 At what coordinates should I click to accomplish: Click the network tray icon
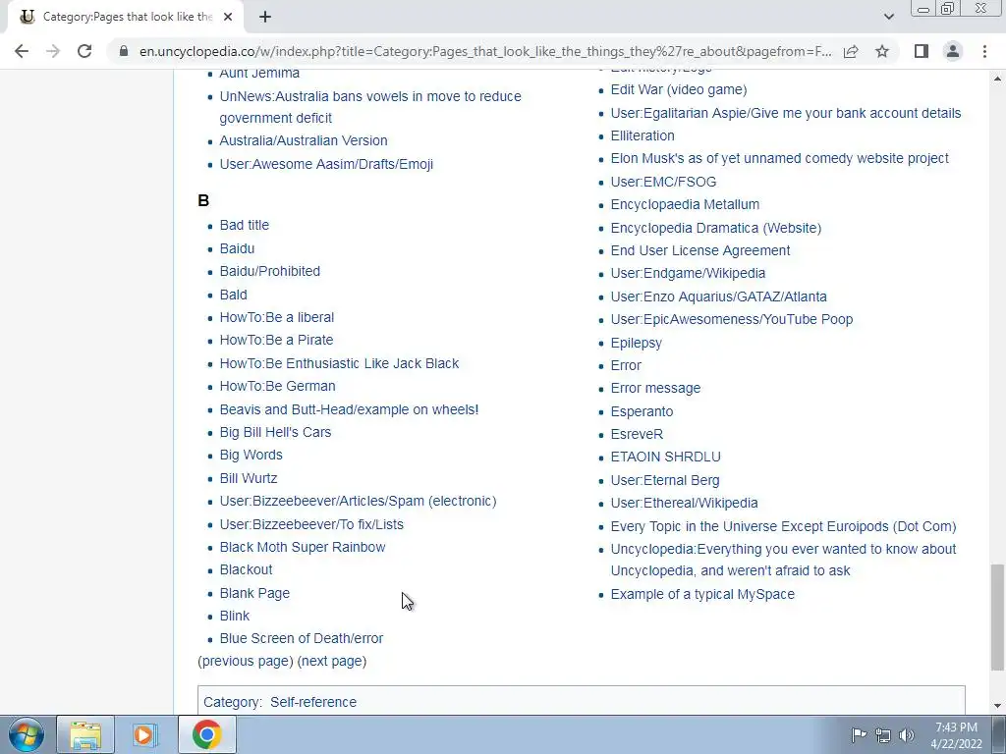pos(883,735)
